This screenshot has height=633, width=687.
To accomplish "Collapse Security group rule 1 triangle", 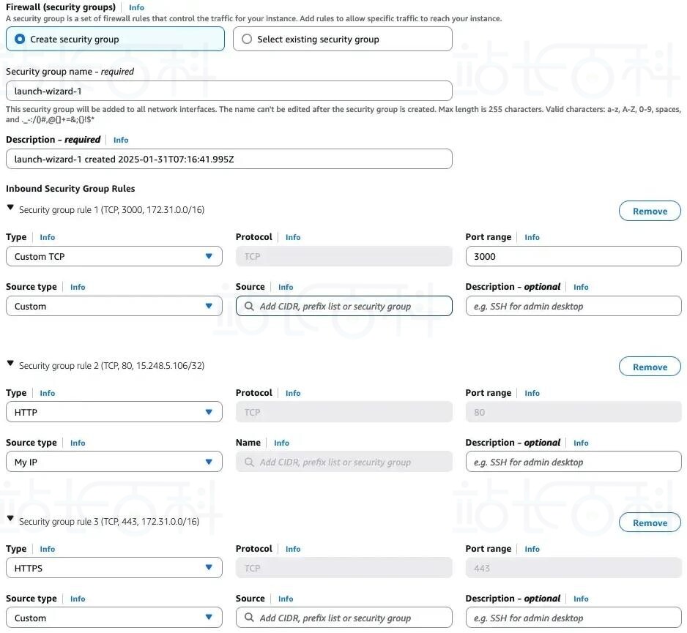I will pos(10,208).
